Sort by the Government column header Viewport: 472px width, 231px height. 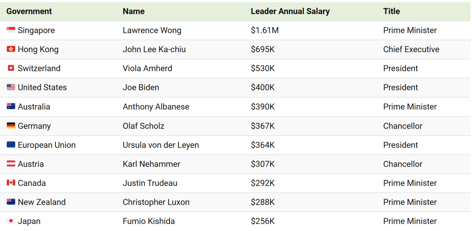29,11
